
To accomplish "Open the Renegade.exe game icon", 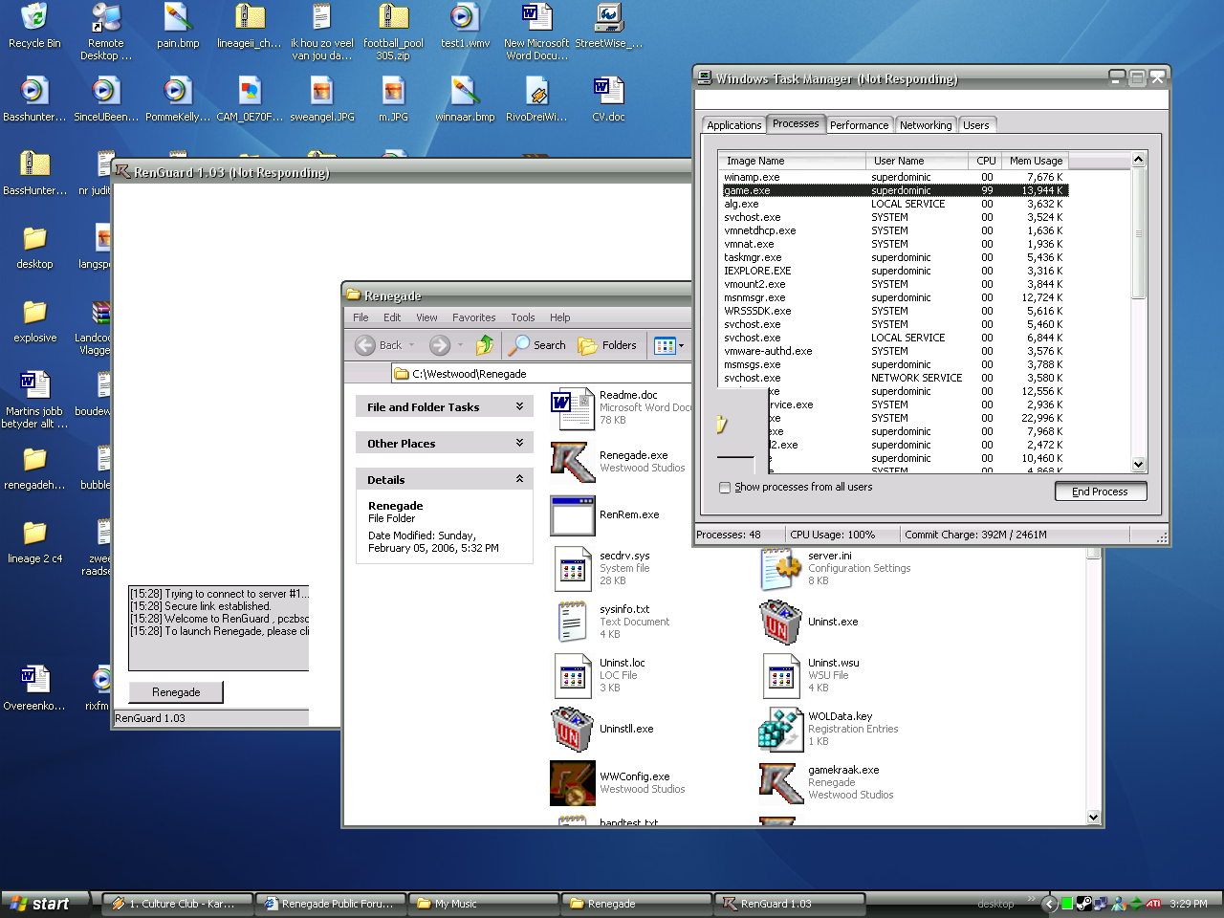I will tap(573, 462).
